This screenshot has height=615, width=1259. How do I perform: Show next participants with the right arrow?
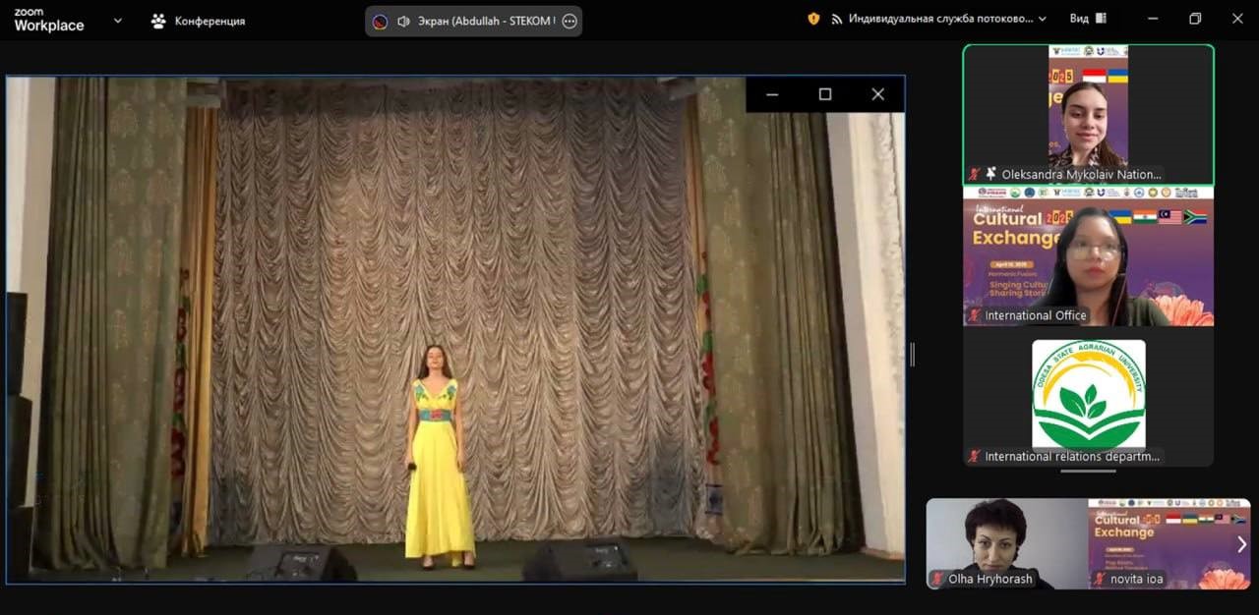click(1241, 543)
